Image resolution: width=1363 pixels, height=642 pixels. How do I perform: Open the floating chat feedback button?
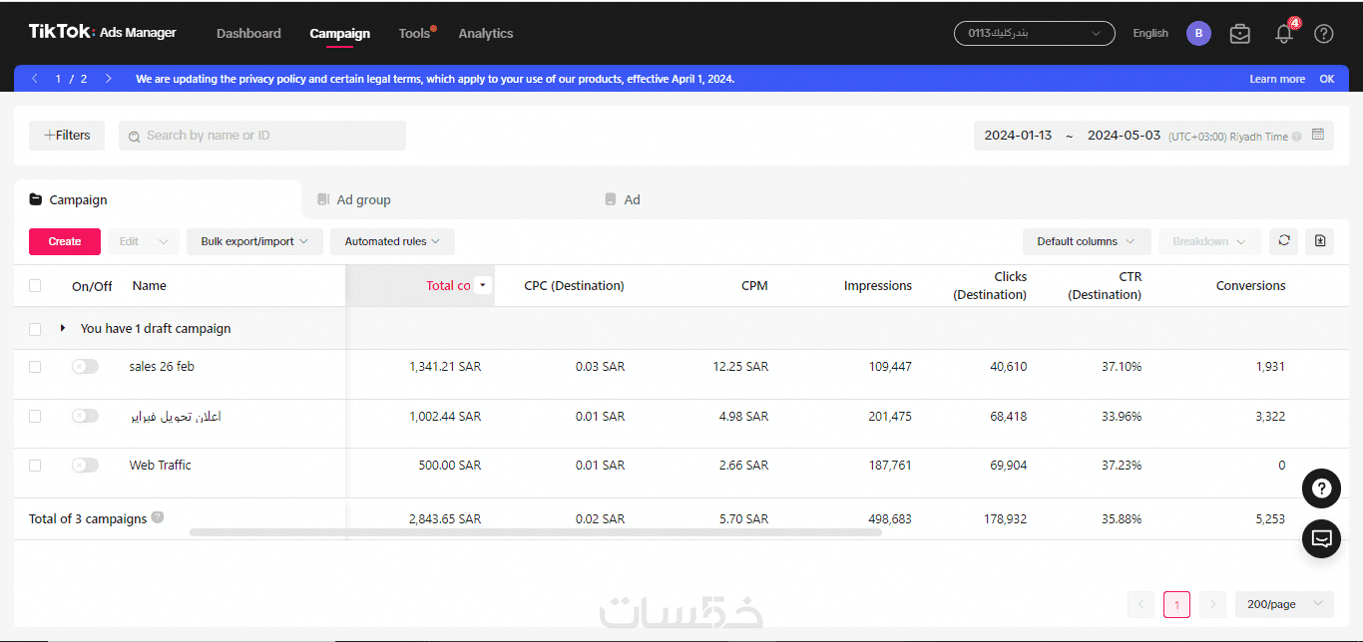click(1321, 538)
